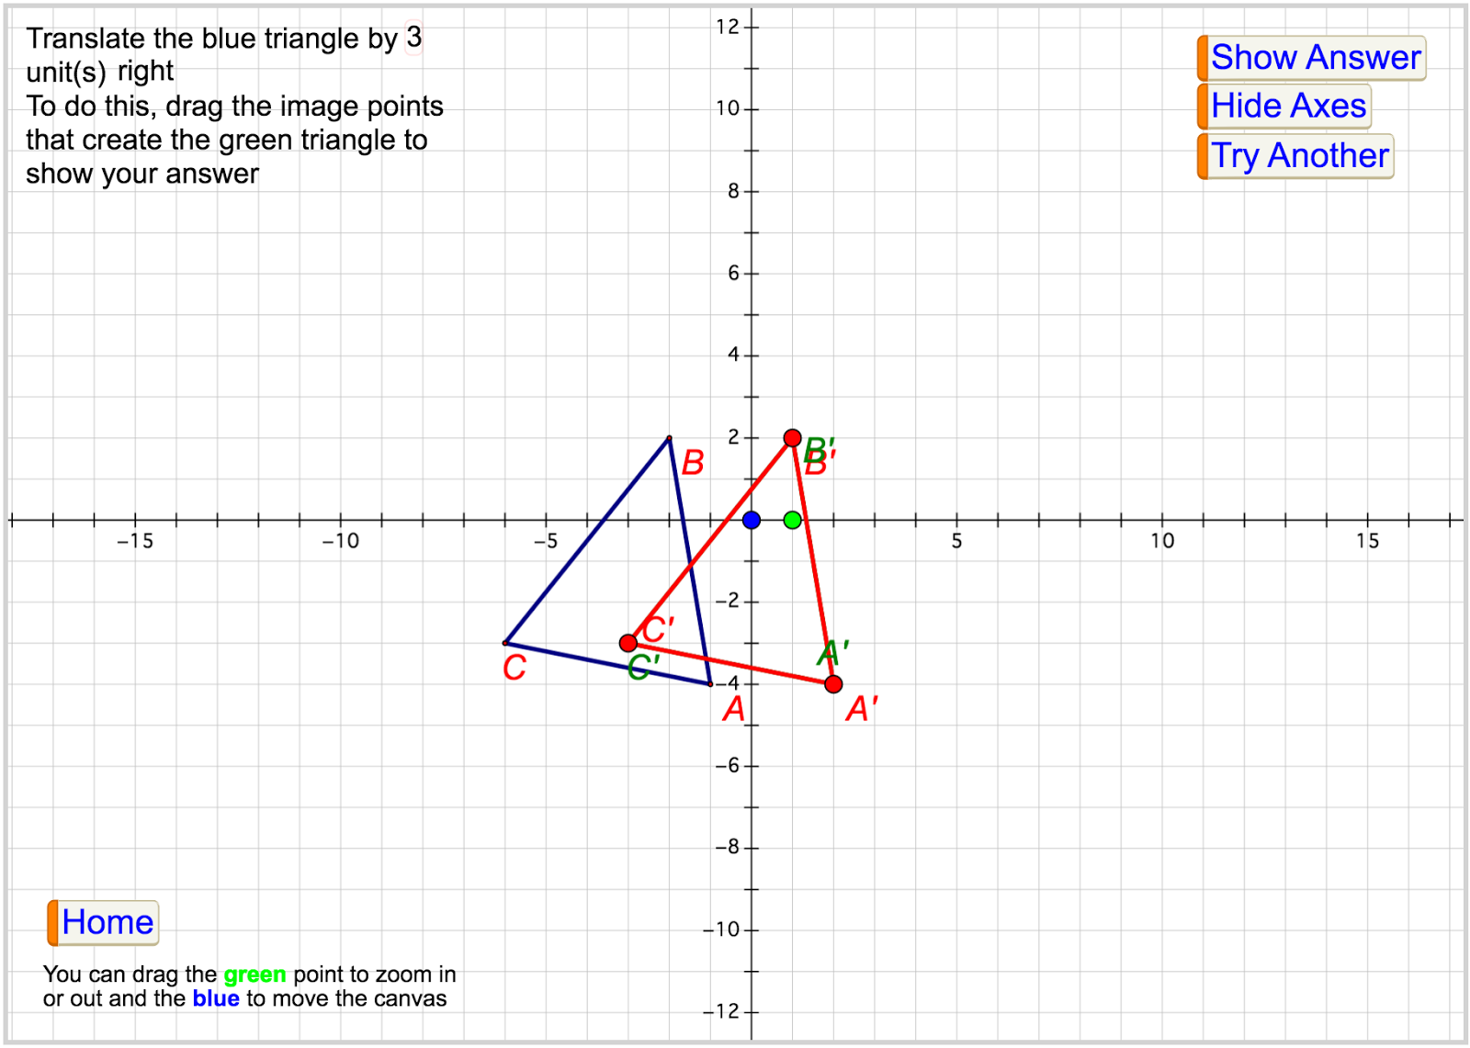Click the blue triangle vertex labeled A
This screenshot has width=1470, height=1048.
pos(710,683)
